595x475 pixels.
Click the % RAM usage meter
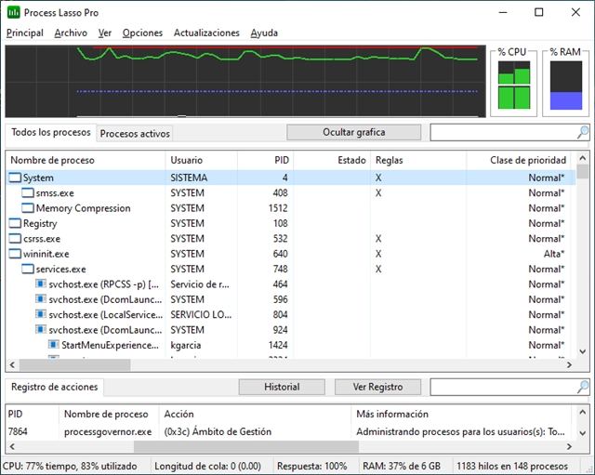pos(566,86)
